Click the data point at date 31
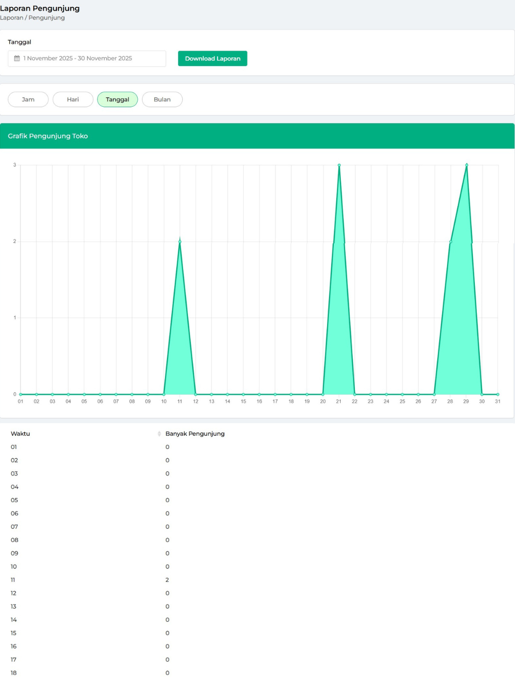This screenshot has height=687, width=515. coord(498,394)
